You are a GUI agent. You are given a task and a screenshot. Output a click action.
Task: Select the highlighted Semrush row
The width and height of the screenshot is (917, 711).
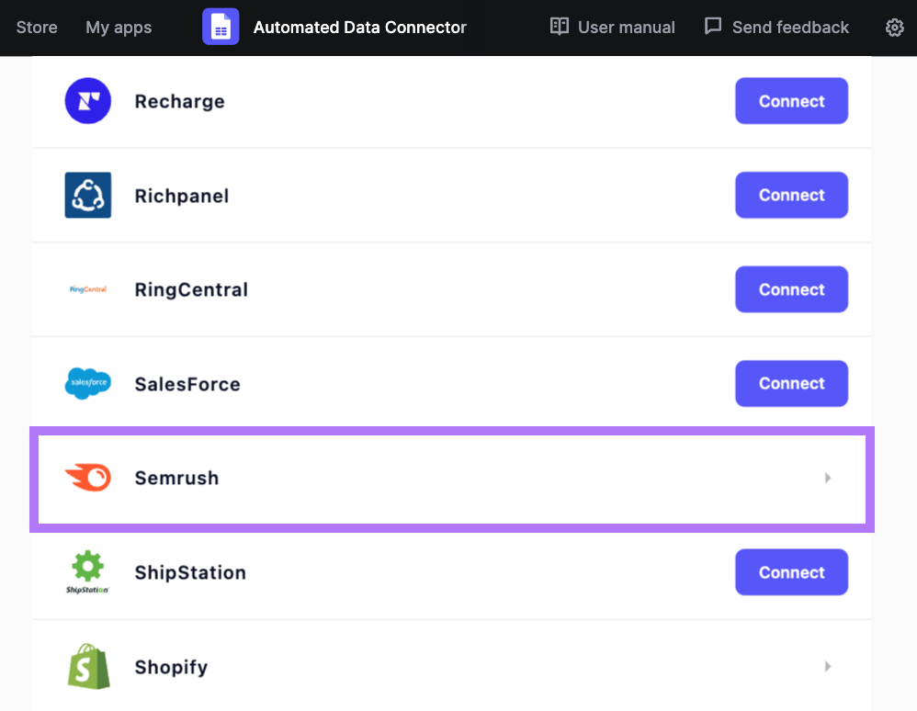click(x=452, y=478)
